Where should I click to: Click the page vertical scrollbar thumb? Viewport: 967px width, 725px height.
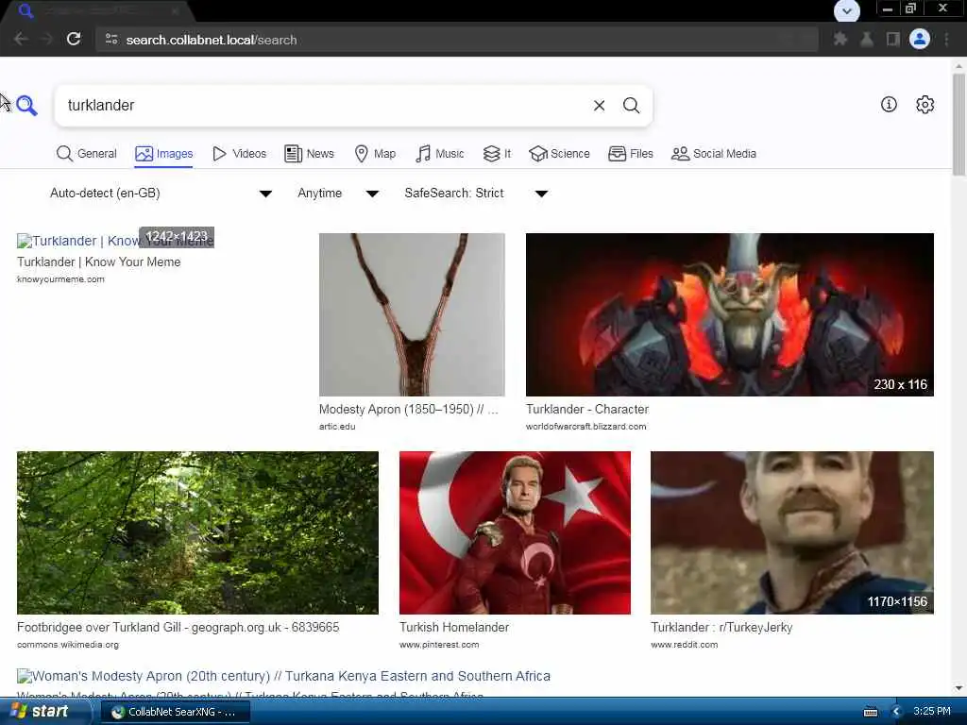coord(959,124)
